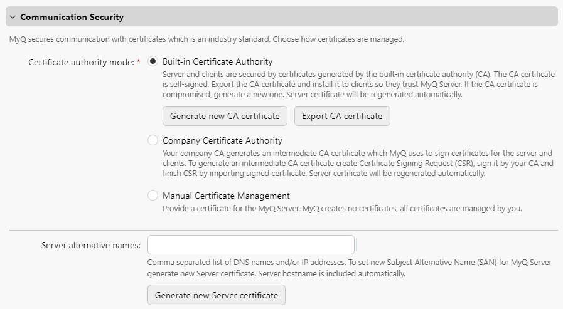Collapse the Communication Security section chevron
563x309 pixels.
pyautogui.click(x=13, y=17)
